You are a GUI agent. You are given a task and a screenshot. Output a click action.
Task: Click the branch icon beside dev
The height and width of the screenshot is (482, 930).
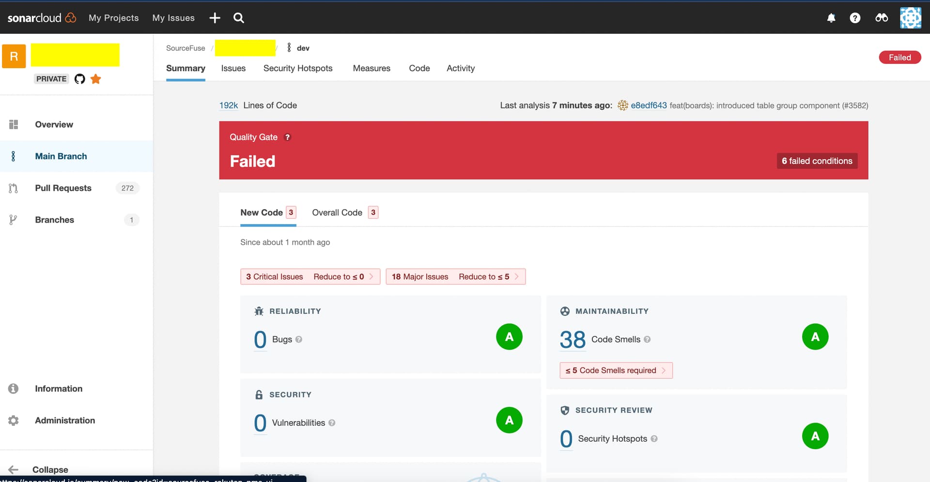tap(289, 47)
